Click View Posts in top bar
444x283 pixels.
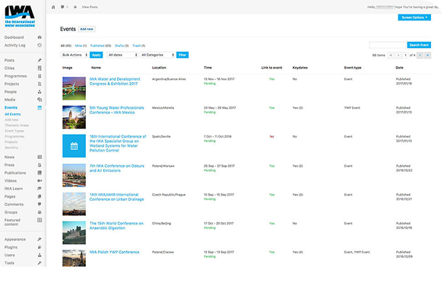(90, 7)
